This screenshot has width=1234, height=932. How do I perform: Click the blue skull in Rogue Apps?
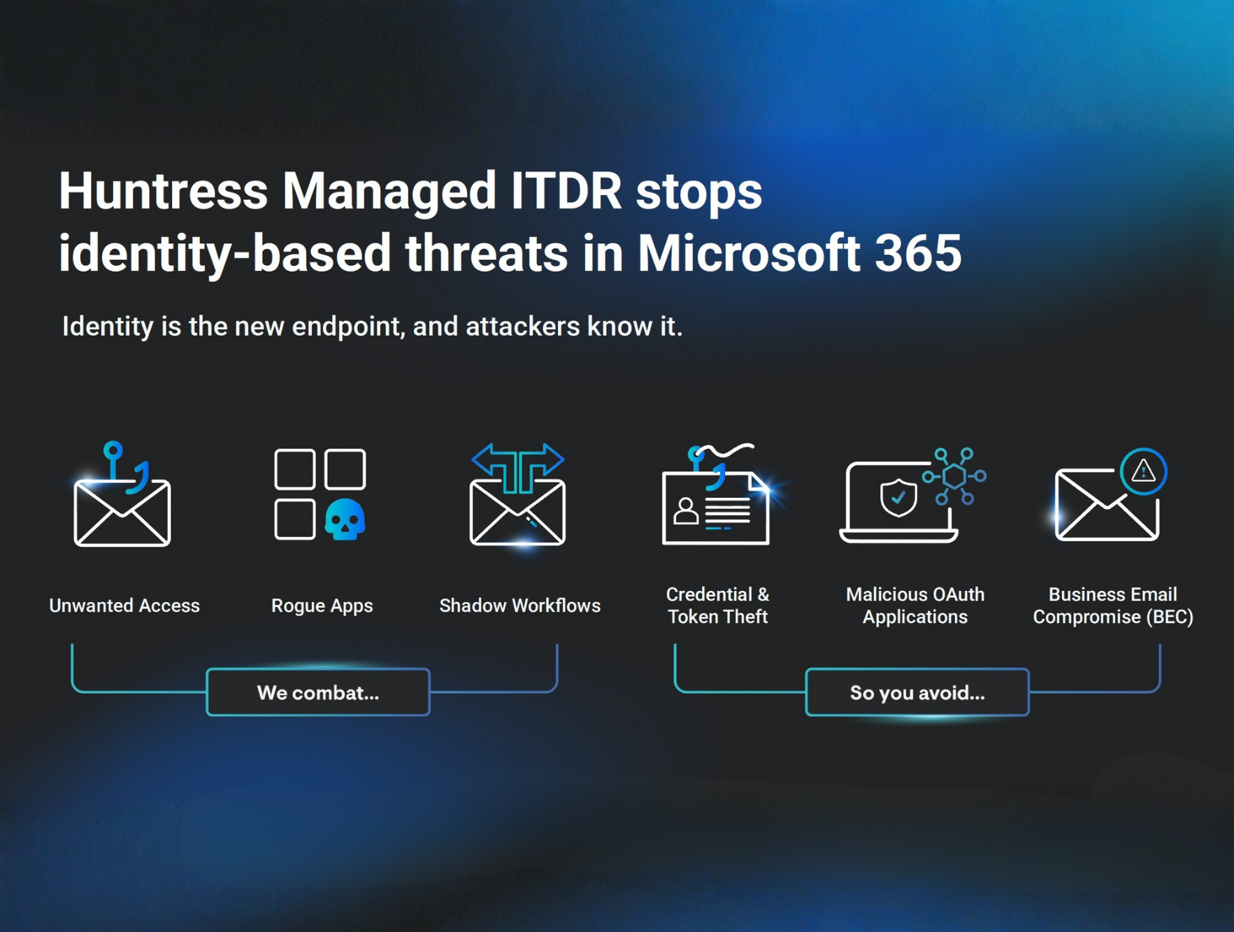pos(345,519)
